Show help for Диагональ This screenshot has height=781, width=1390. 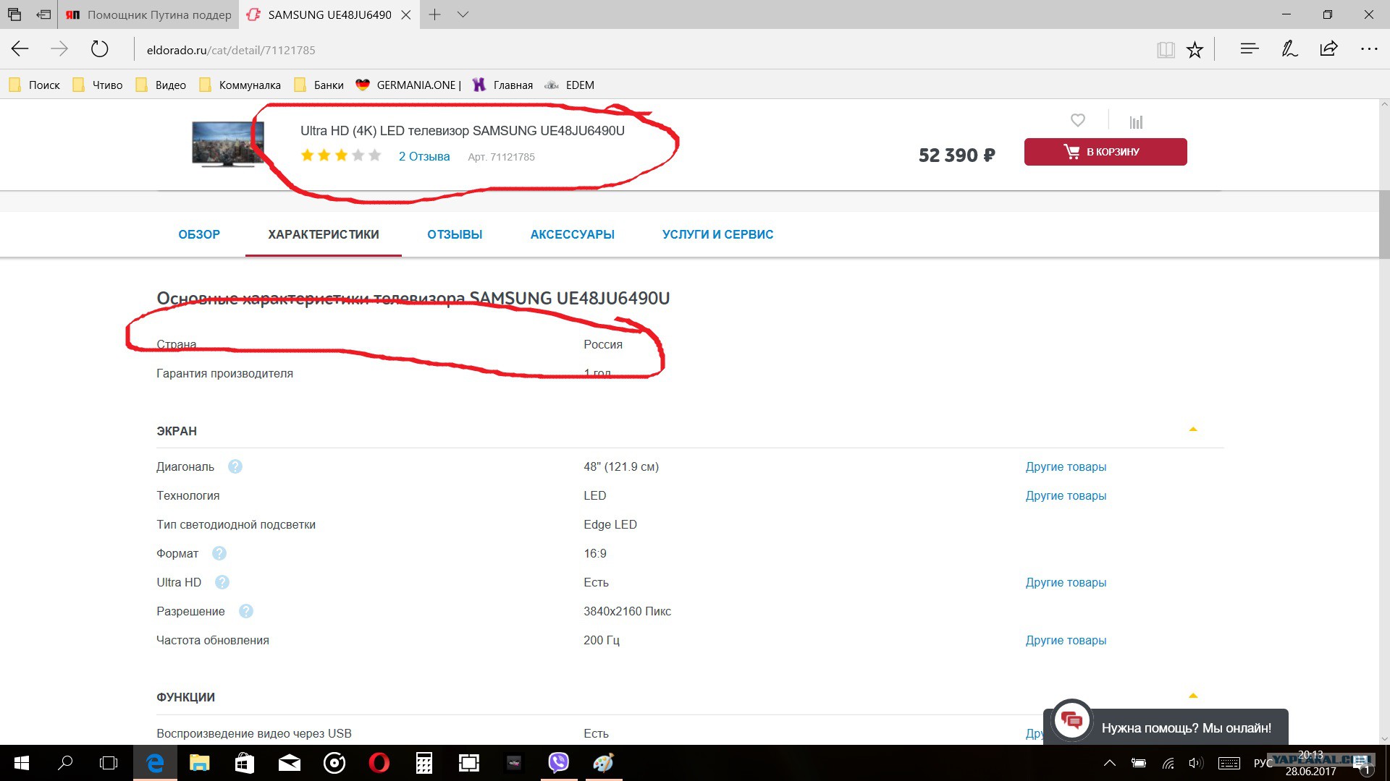(235, 466)
